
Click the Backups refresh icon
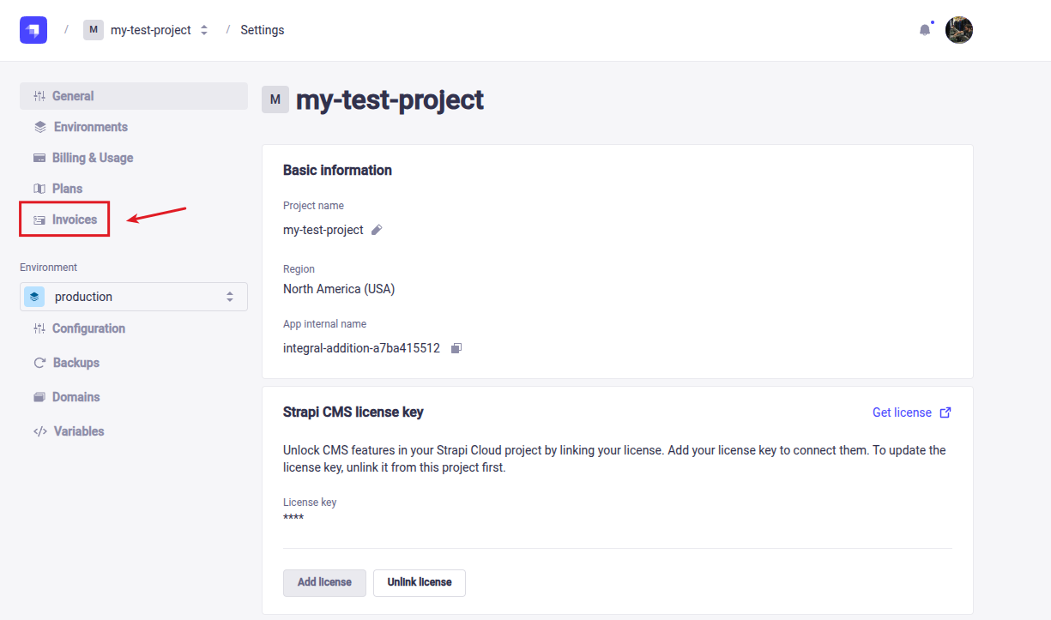(x=39, y=363)
